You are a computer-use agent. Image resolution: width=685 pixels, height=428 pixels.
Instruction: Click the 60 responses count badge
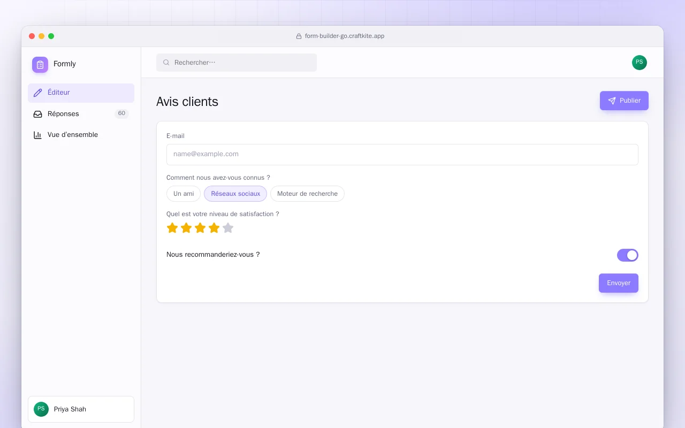coord(121,113)
